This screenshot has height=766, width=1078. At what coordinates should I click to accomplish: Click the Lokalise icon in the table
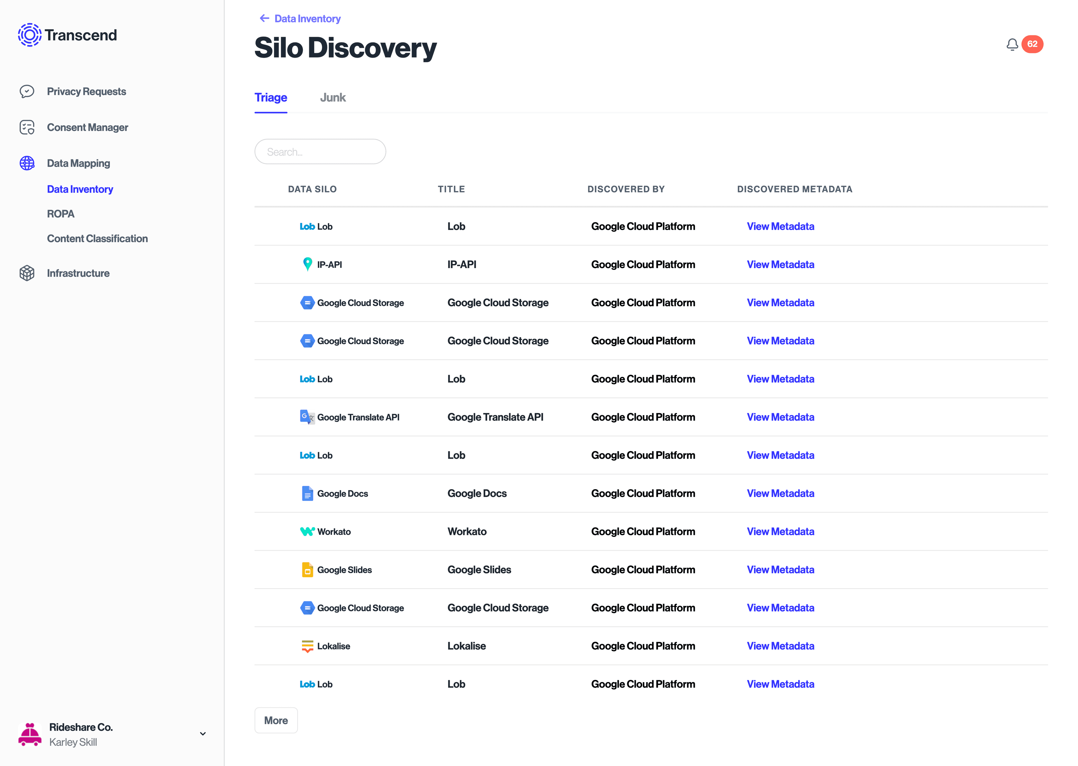pos(307,646)
